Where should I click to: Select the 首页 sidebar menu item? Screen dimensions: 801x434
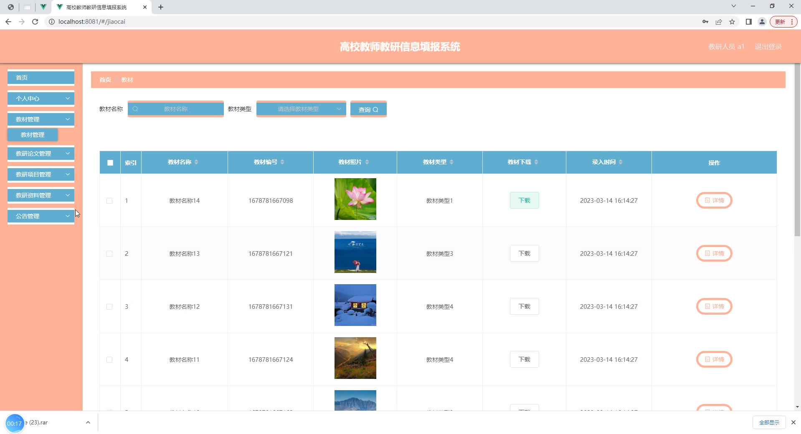pyautogui.click(x=41, y=78)
